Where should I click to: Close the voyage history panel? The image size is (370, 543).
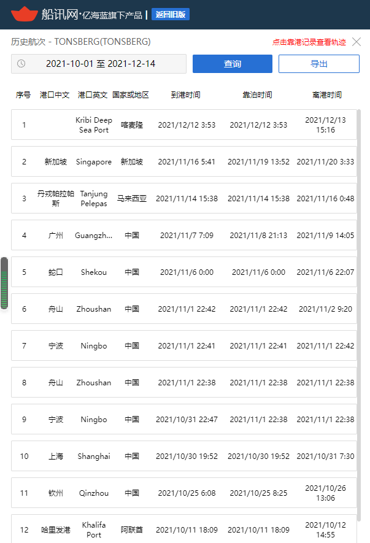[357, 42]
